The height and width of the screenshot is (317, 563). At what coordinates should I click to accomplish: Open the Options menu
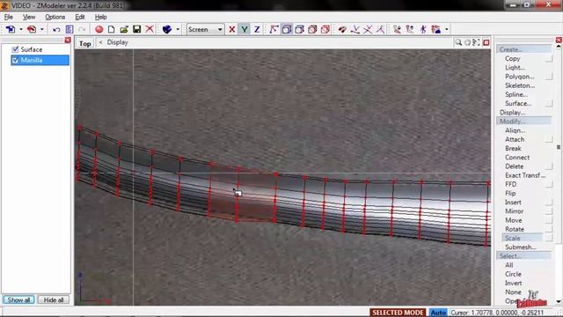55,17
